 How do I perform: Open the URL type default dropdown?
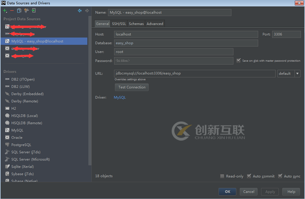coord(288,74)
